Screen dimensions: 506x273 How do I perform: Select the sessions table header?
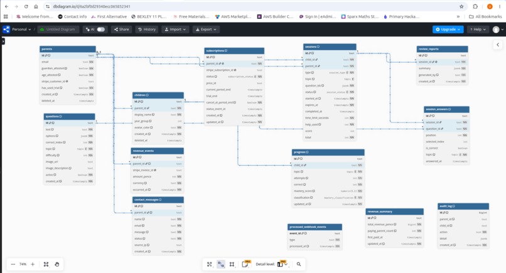330,47
